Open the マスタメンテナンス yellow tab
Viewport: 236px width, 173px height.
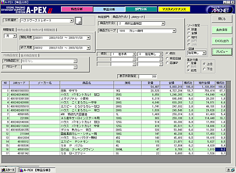coord(174,9)
